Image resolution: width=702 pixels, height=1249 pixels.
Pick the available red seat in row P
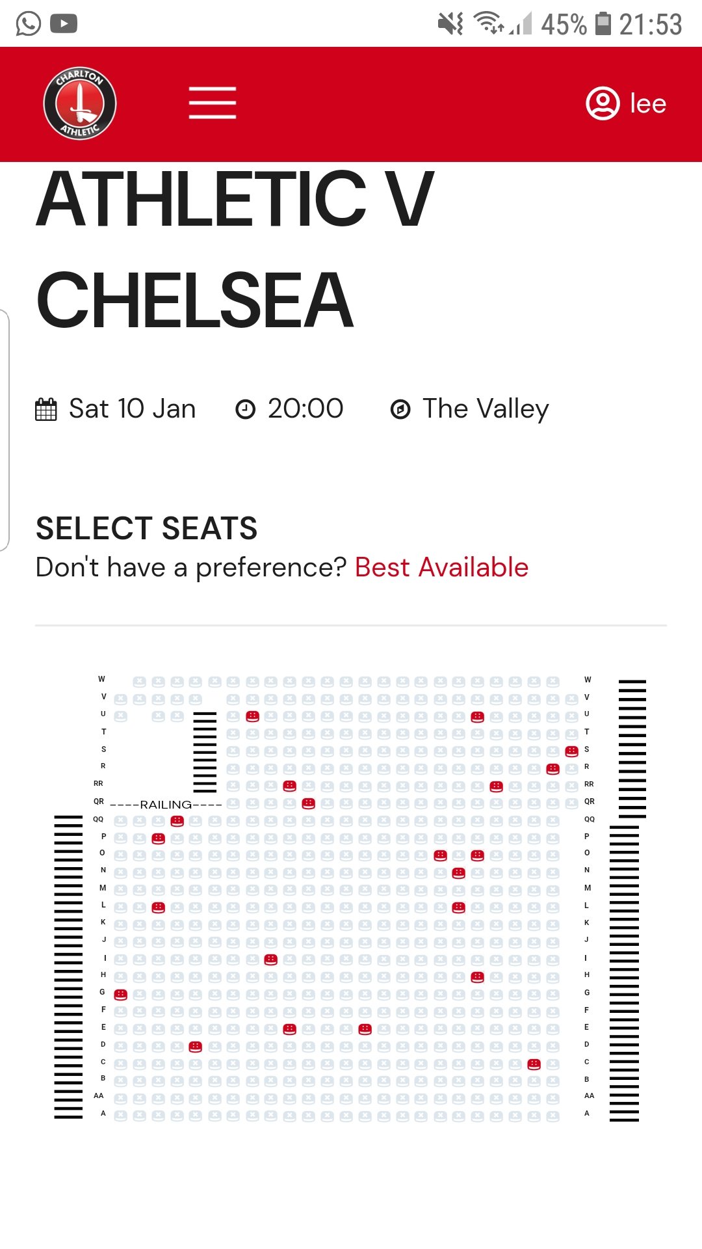pos(158,839)
